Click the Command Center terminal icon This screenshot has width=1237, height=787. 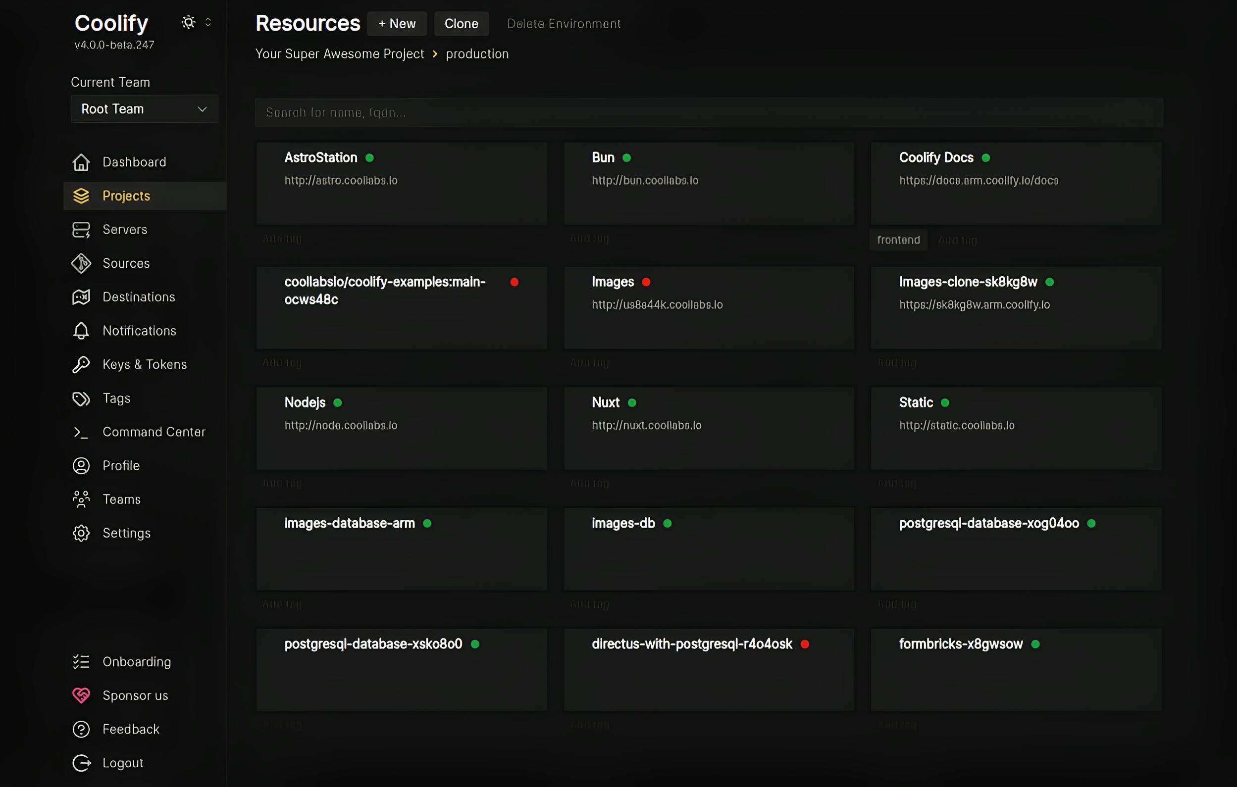pyautogui.click(x=81, y=432)
